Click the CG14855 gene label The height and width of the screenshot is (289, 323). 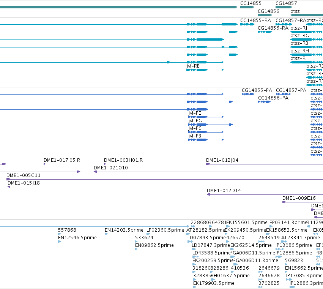(251, 3)
